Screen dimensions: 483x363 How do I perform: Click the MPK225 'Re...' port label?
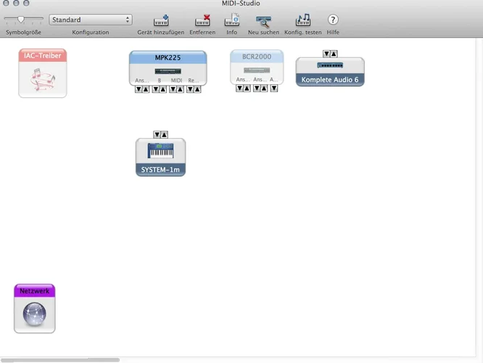pos(194,80)
